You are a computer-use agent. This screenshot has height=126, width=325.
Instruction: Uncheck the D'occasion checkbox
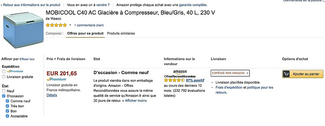4,96
